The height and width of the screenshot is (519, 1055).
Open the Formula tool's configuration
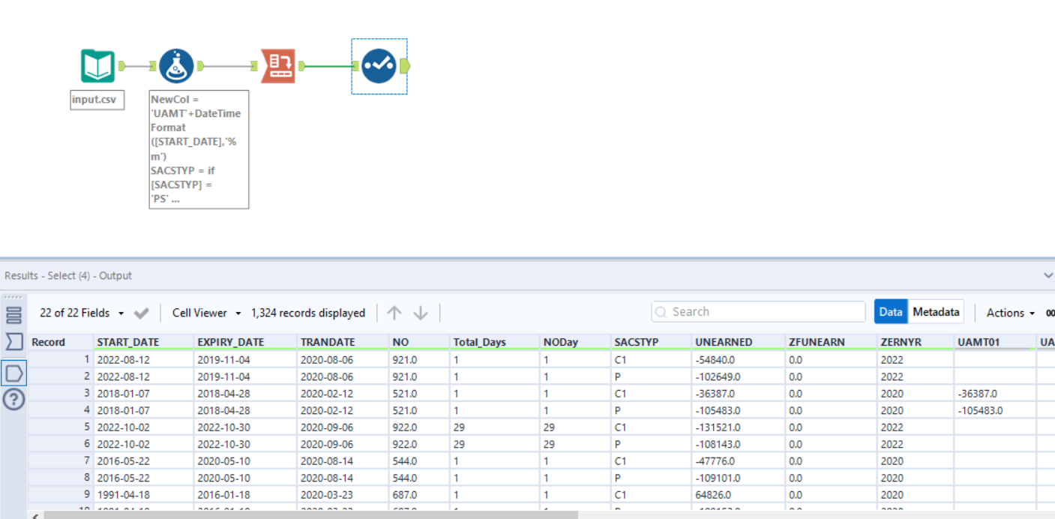click(x=177, y=65)
